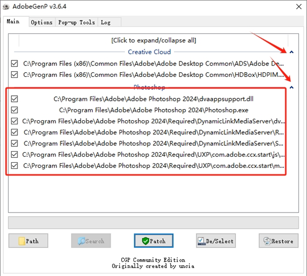The height and width of the screenshot is (276, 307).
Task: Click the 'Originally created by uncia' text
Action: tap(153, 266)
